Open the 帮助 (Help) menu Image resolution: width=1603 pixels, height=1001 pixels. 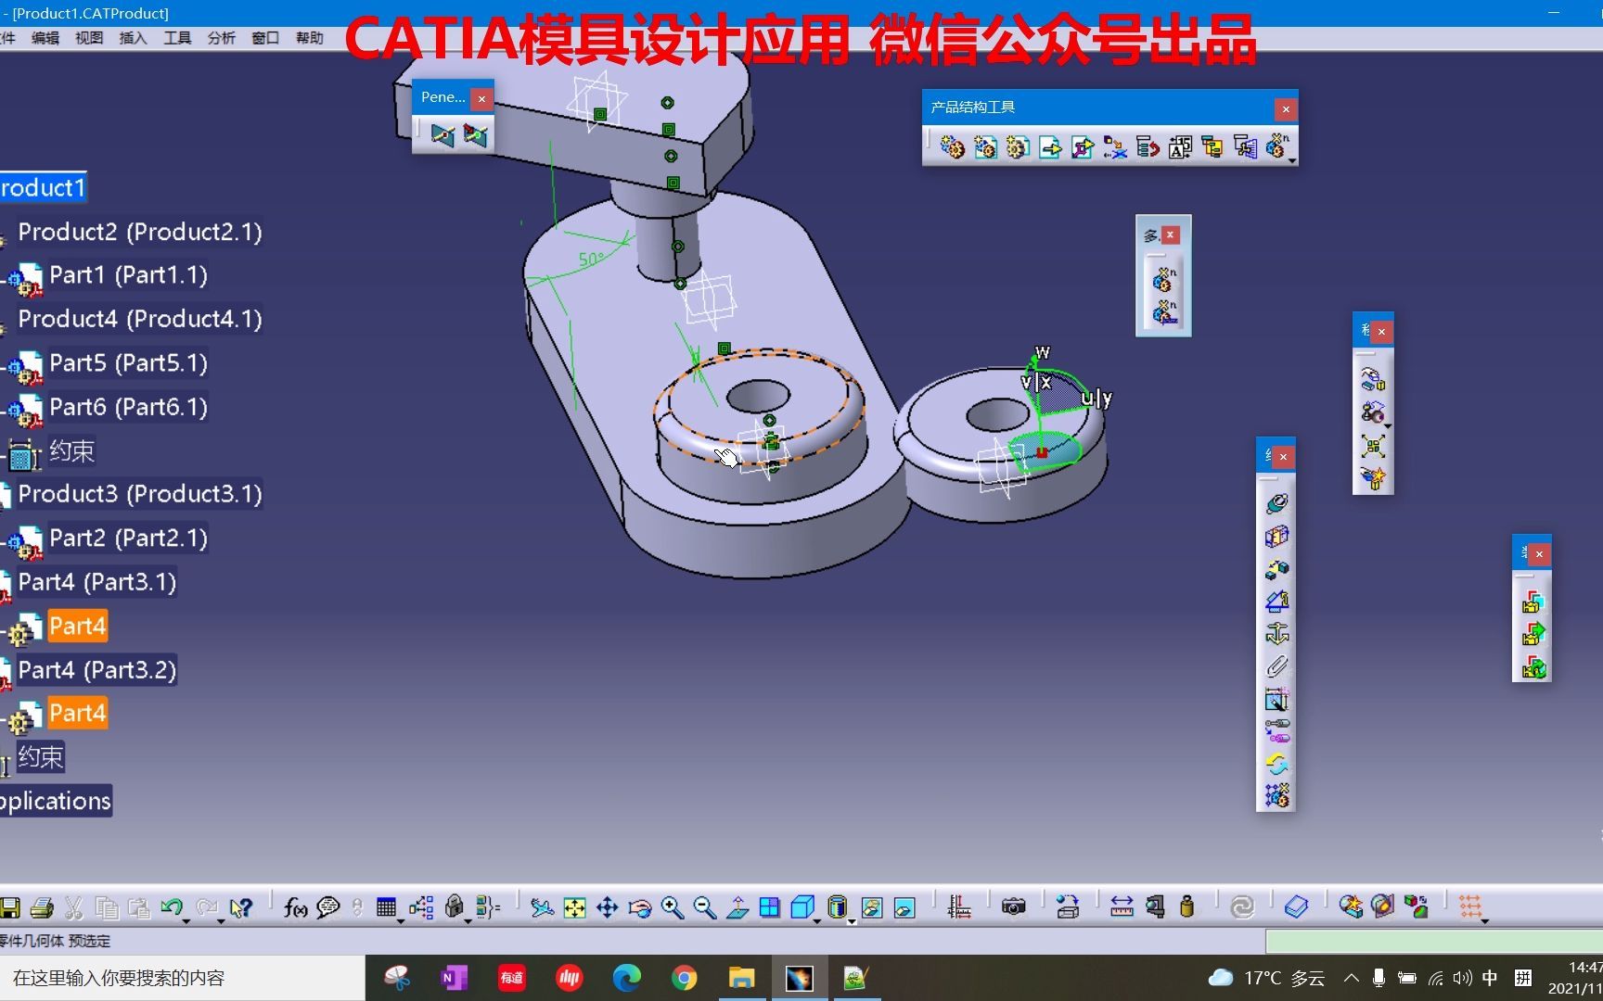click(x=310, y=38)
